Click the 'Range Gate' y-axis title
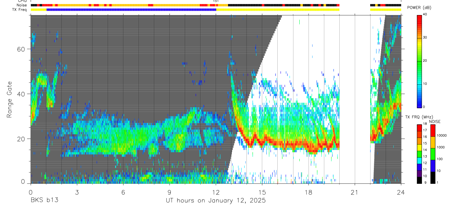 point(10,99)
